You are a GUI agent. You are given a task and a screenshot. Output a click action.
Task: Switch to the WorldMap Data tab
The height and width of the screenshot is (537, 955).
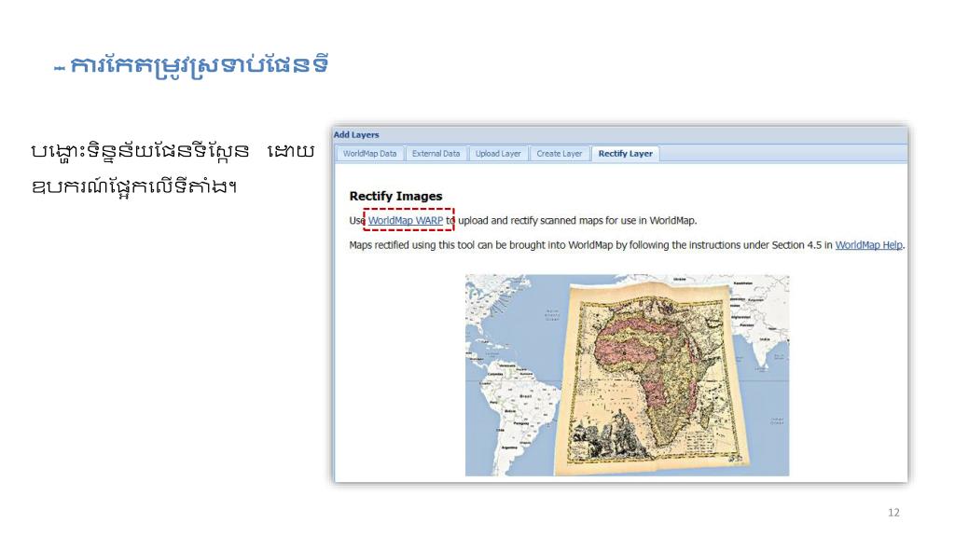369,154
